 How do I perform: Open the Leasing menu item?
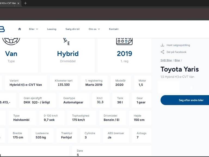[52, 29]
